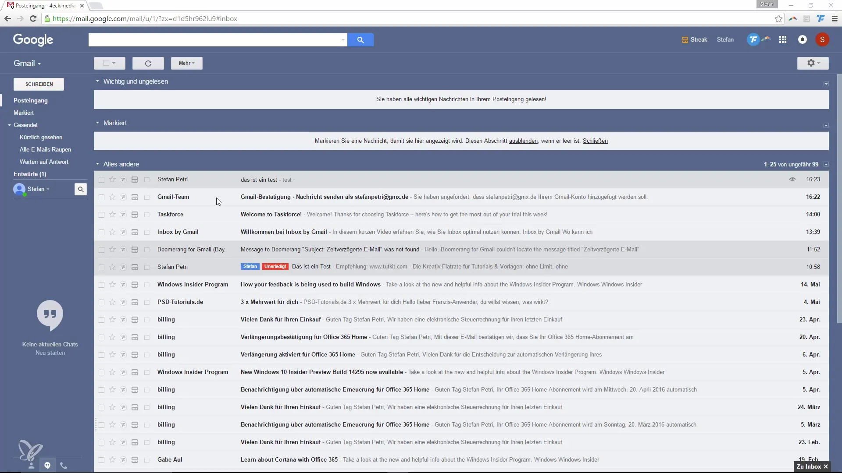
Task: Collapse the Gesendet folder tree
Action: click(x=9, y=125)
